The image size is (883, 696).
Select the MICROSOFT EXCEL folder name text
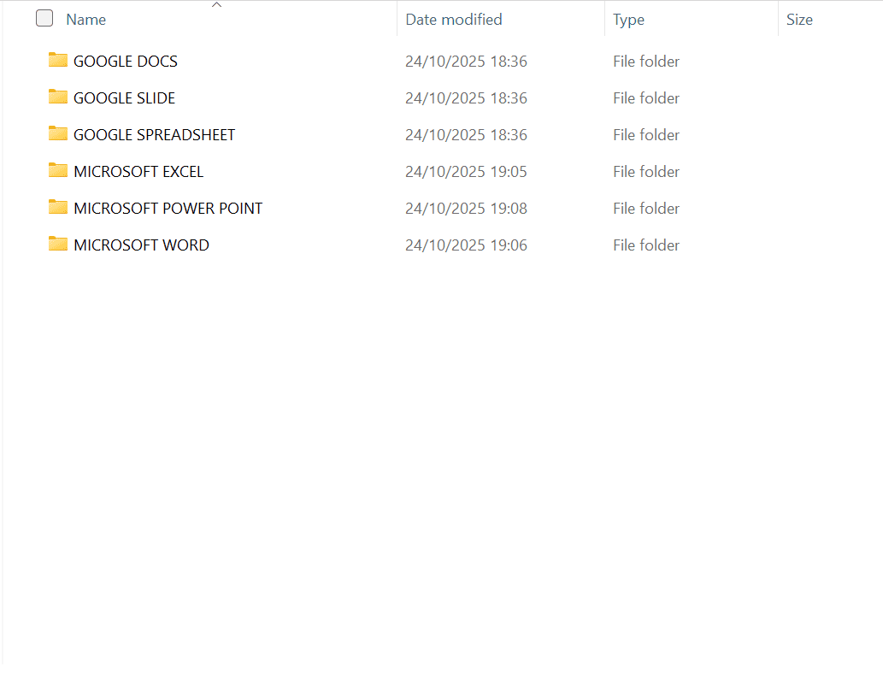[x=138, y=172]
